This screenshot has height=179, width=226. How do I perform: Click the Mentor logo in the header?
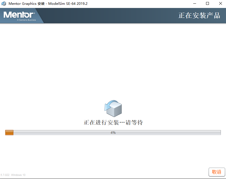click(x=19, y=14)
